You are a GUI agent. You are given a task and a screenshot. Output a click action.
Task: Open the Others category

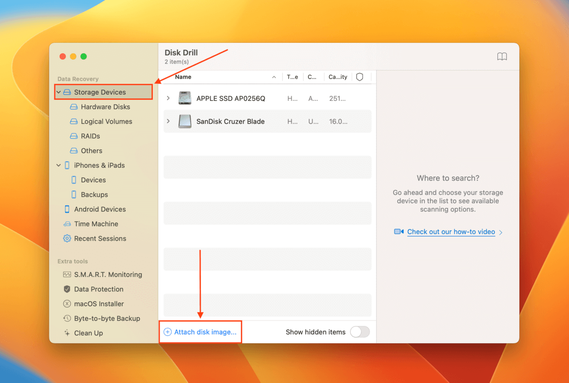click(x=92, y=151)
